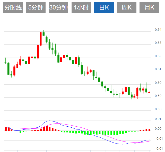
Task: Select the 30分钟 interval tab
Action: point(58,7)
